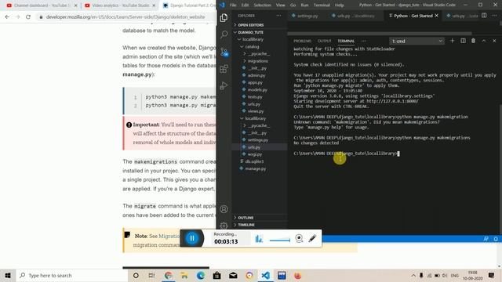Kill the terminal with trash icon

pyautogui.click(x=473, y=41)
